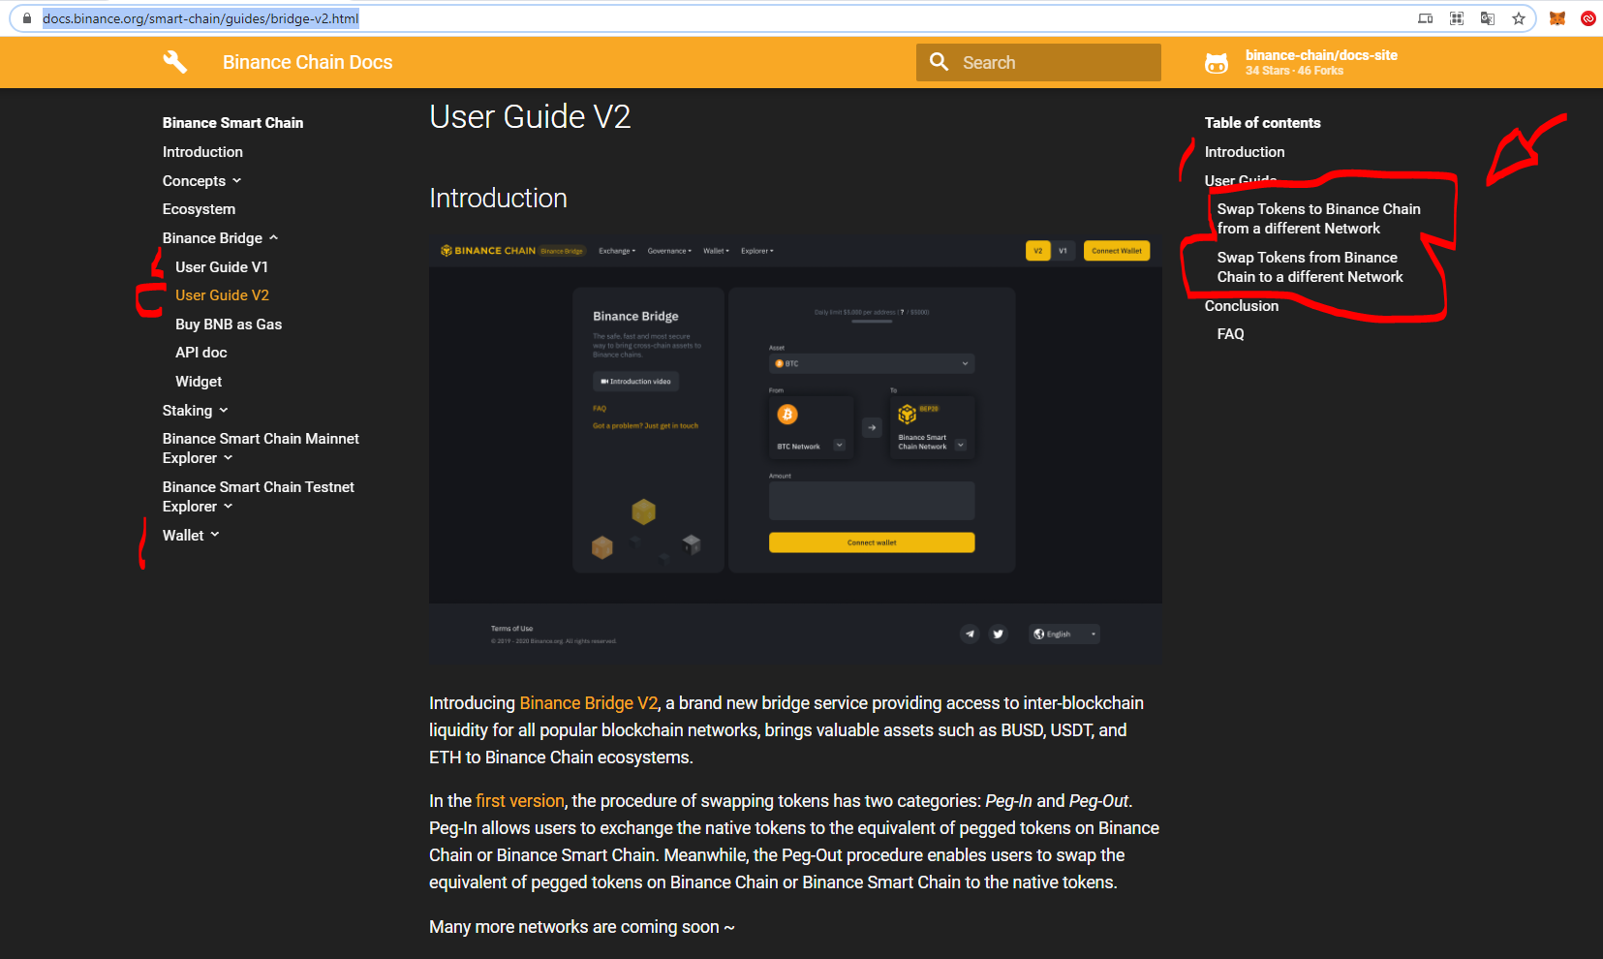Jump to User Guide in table of contents
The image size is (1603, 959).
[1241, 180]
